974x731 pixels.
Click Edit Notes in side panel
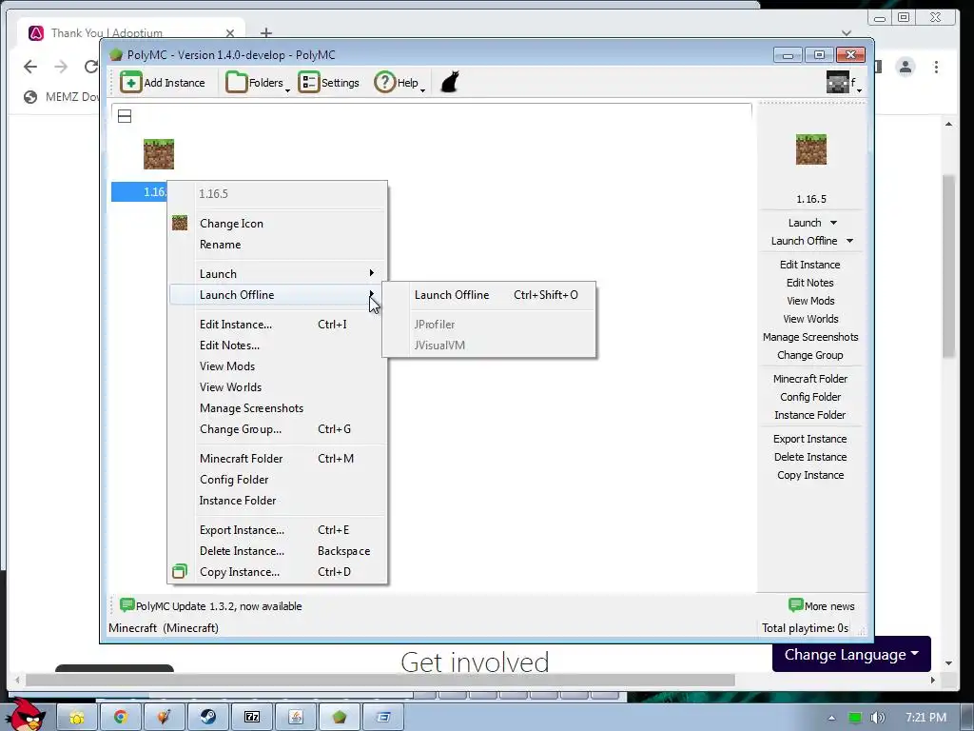[810, 282]
